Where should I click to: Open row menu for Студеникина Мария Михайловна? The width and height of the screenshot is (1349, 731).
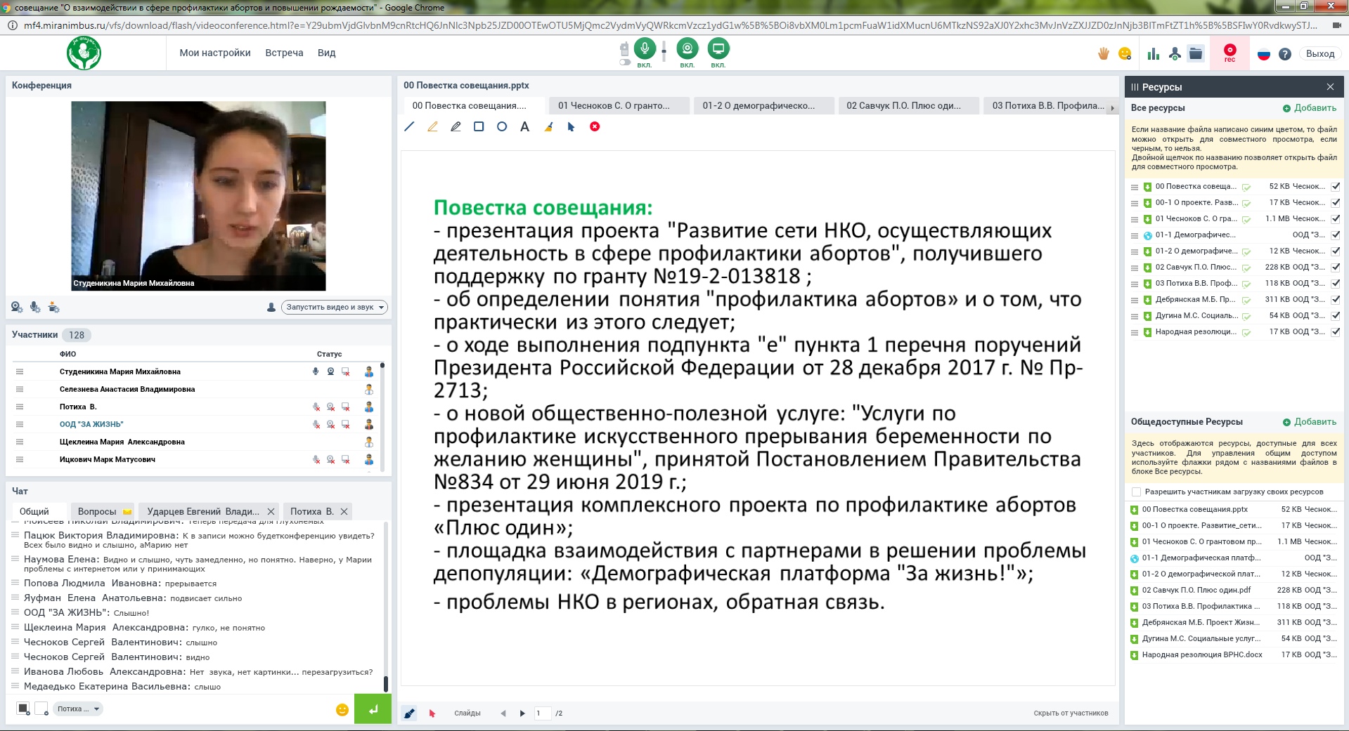(20, 371)
